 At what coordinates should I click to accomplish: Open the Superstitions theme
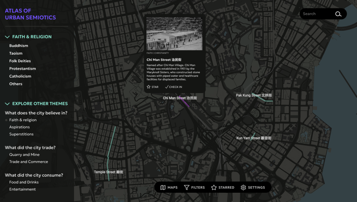click(21, 134)
